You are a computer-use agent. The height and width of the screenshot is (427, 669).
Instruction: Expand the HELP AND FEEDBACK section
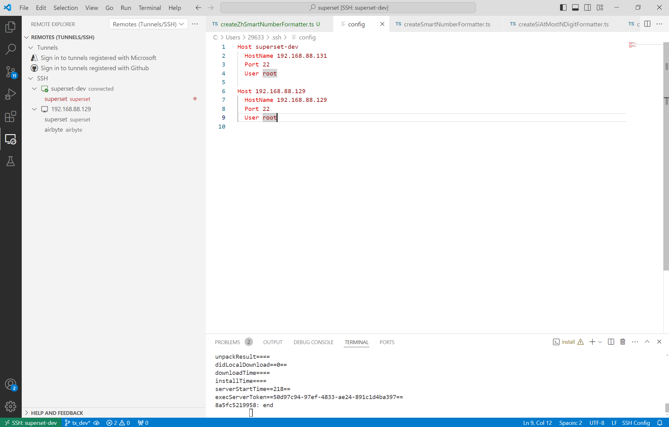pyautogui.click(x=57, y=413)
